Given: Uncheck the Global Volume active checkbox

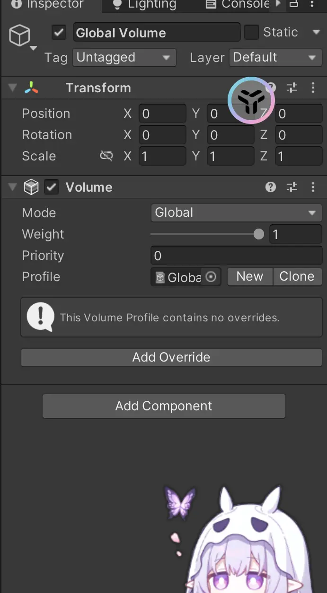Looking at the screenshot, I should coord(59,33).
